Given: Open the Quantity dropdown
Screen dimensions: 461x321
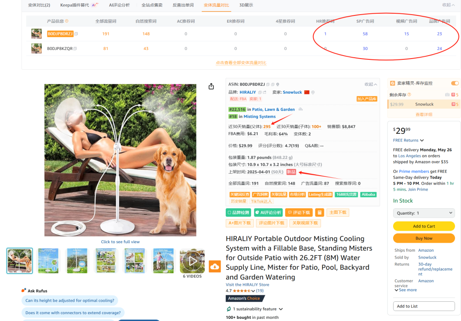Looking at the screenshot, I should pos(423,213).
